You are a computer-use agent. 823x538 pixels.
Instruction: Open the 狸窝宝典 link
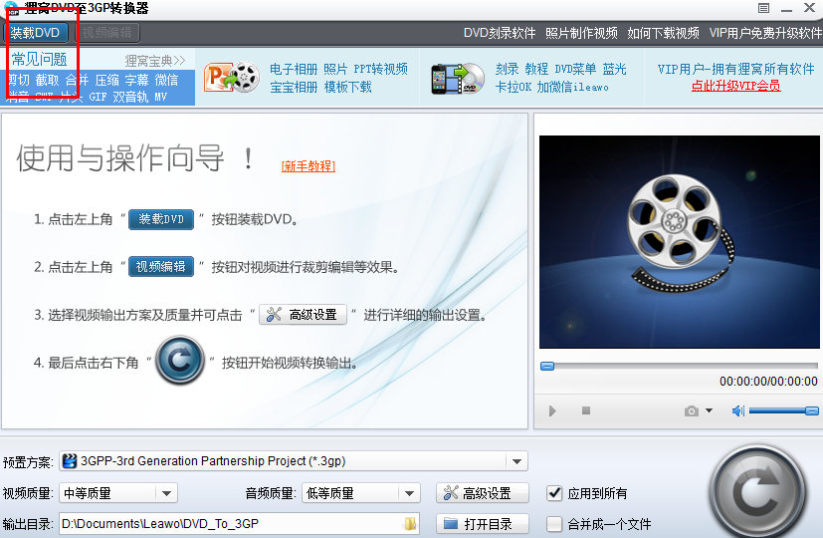155,61
